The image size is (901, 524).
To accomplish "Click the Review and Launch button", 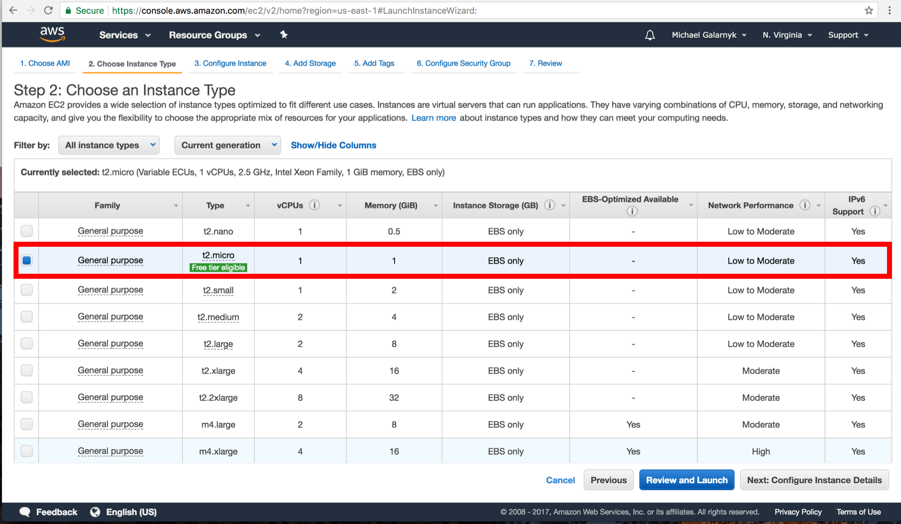I will (x=686, y=479).
